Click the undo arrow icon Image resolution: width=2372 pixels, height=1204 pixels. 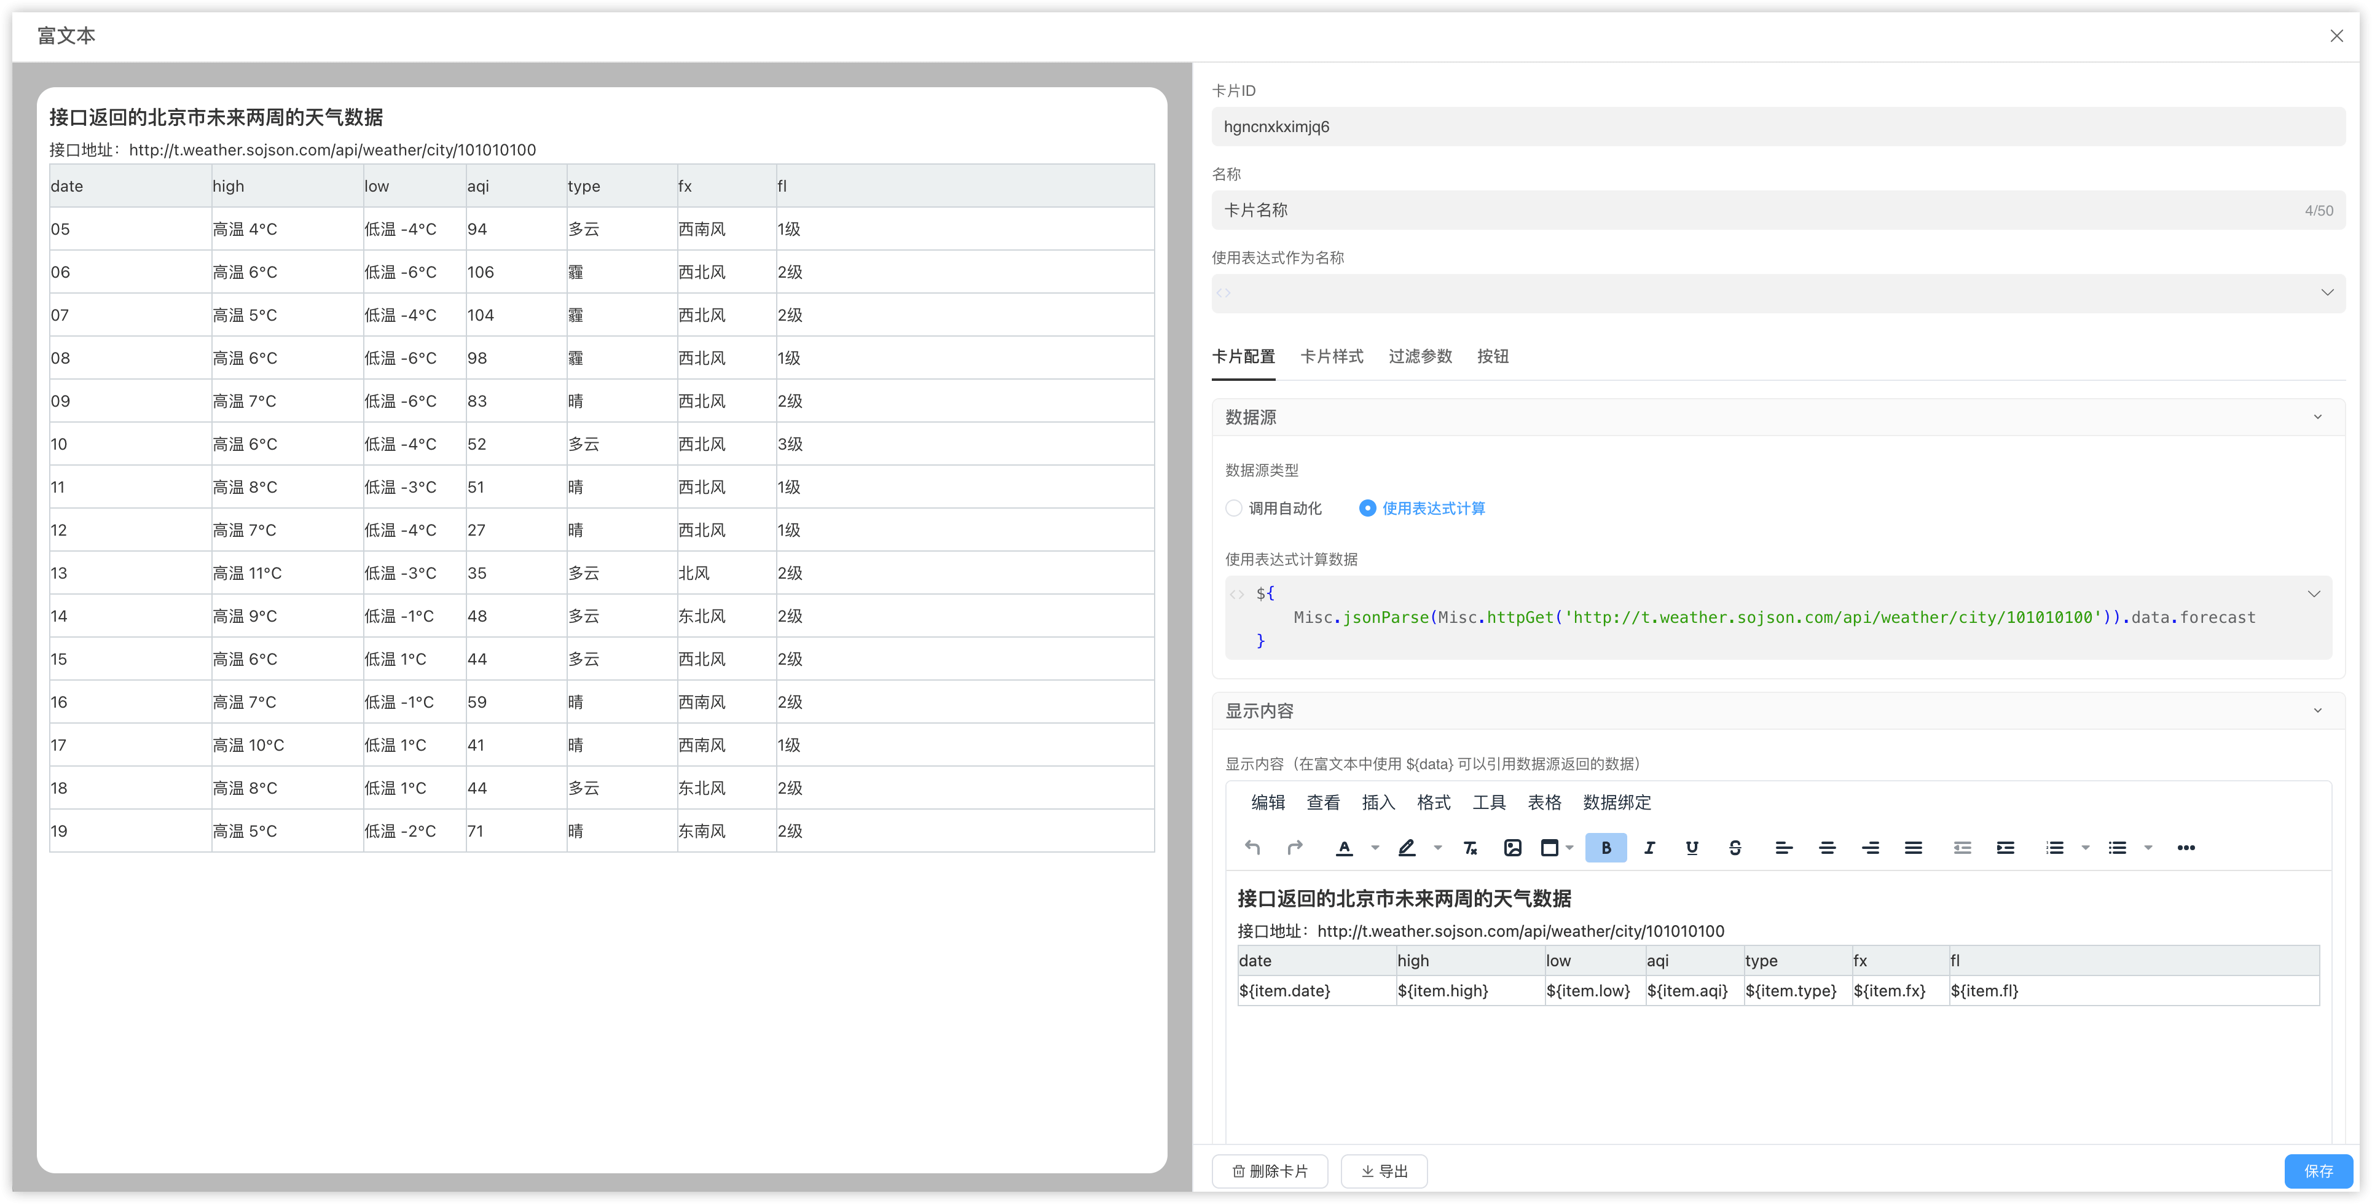(x=1252, y=848)
